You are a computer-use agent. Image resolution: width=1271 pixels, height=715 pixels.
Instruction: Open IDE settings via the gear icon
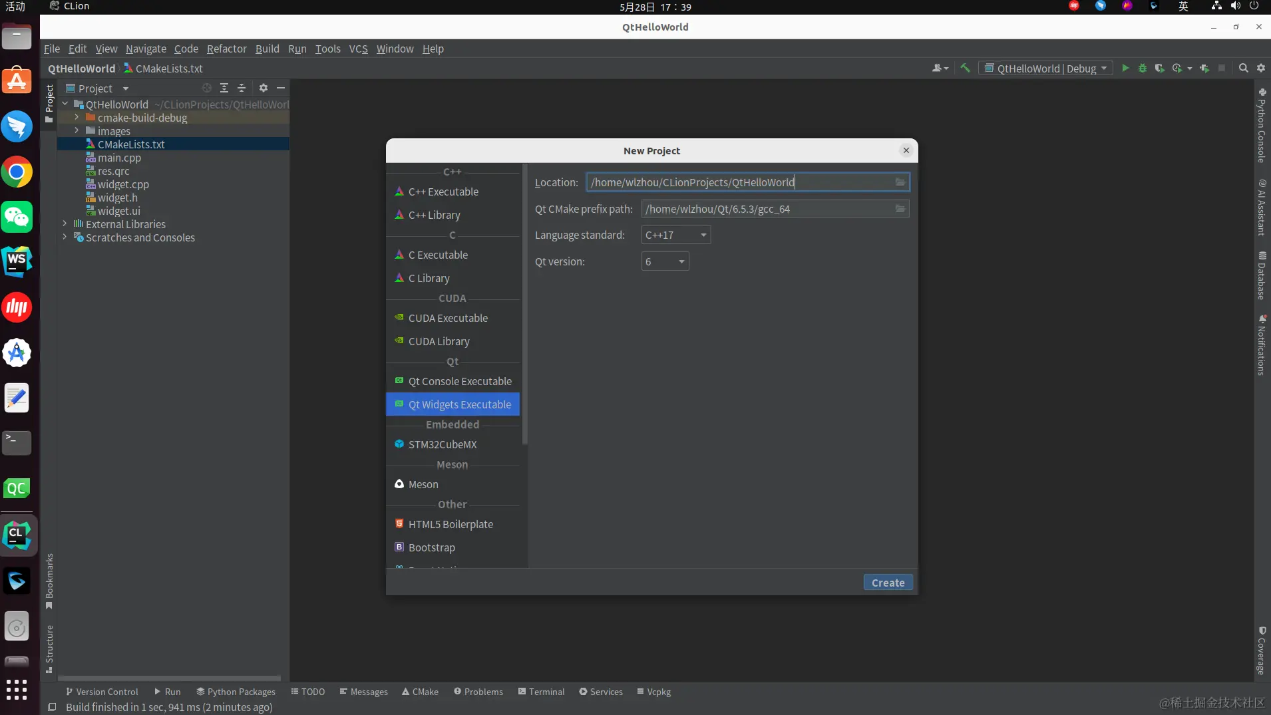pyautogui.click(x=1261, y=68)
